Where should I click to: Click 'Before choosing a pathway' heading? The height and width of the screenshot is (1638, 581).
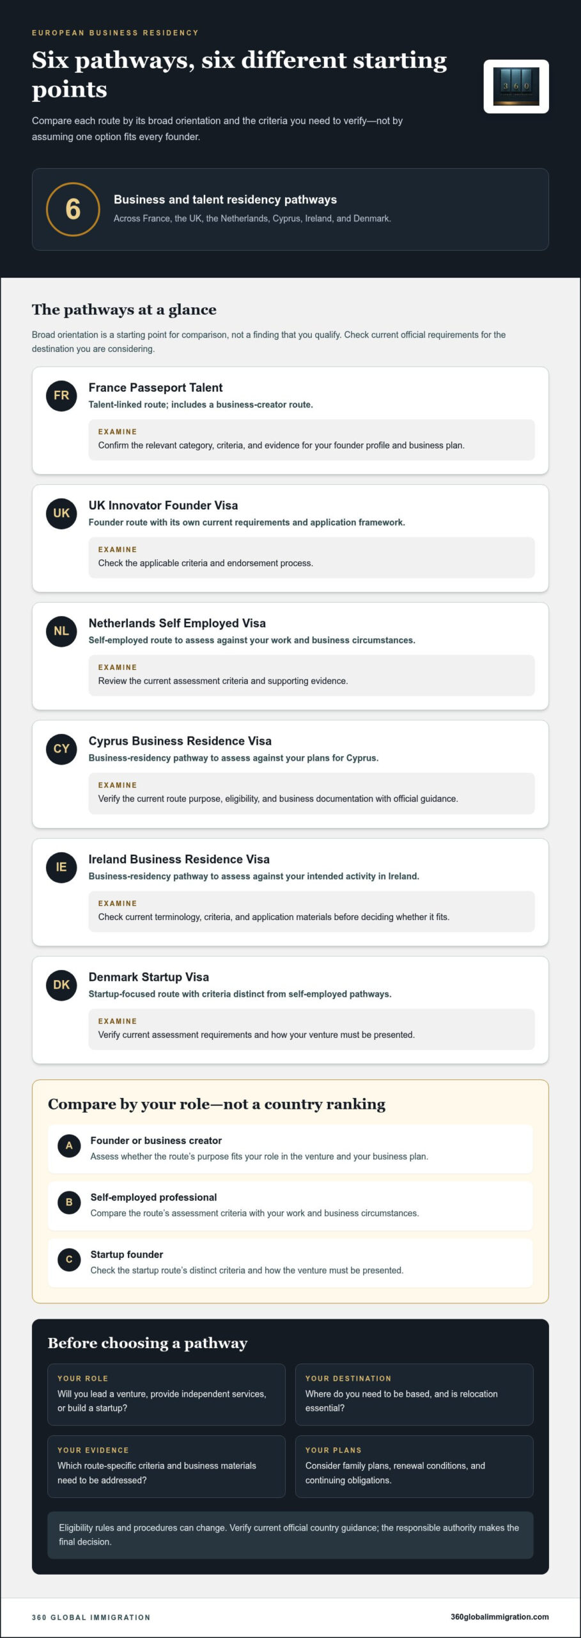point(148,1343)
